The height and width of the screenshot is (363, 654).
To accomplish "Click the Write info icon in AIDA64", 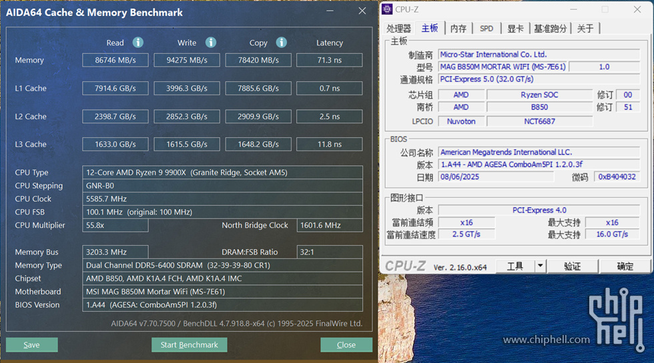I will (x=211, y=43).
